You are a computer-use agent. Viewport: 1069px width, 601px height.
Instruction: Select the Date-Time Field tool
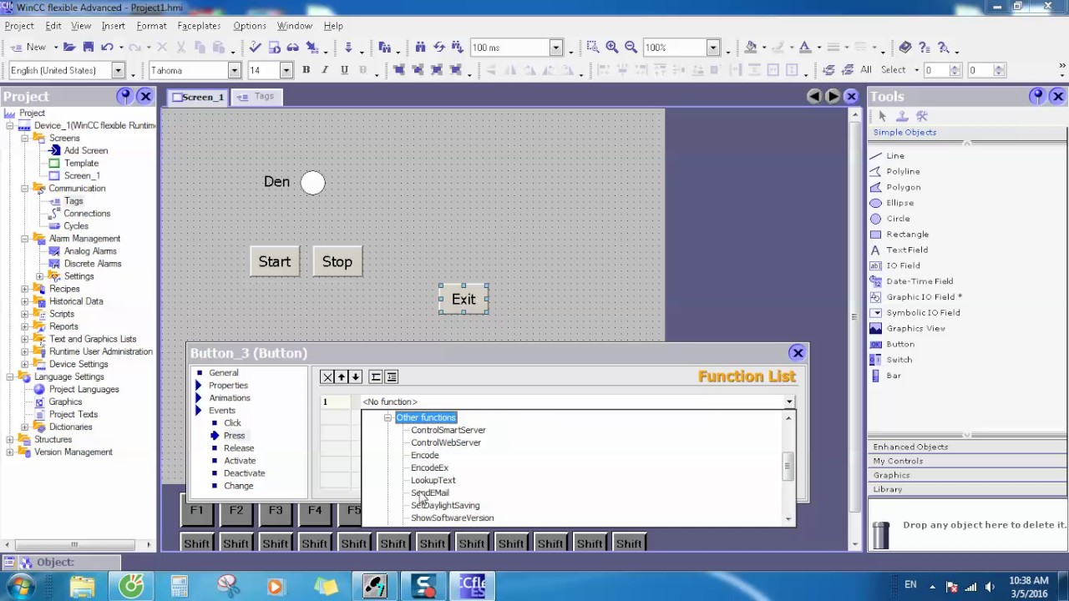point(919,281)
